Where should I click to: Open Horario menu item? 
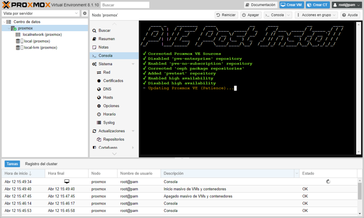pyautogui.click(x=114, y=114)
